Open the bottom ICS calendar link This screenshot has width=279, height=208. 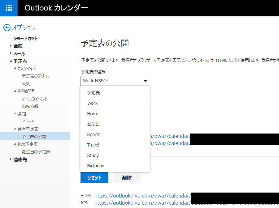(x=142, y=203)
